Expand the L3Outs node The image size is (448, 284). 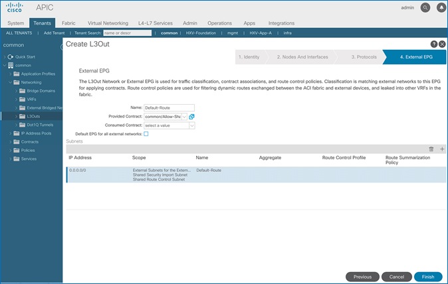click(x=16, y=116)
